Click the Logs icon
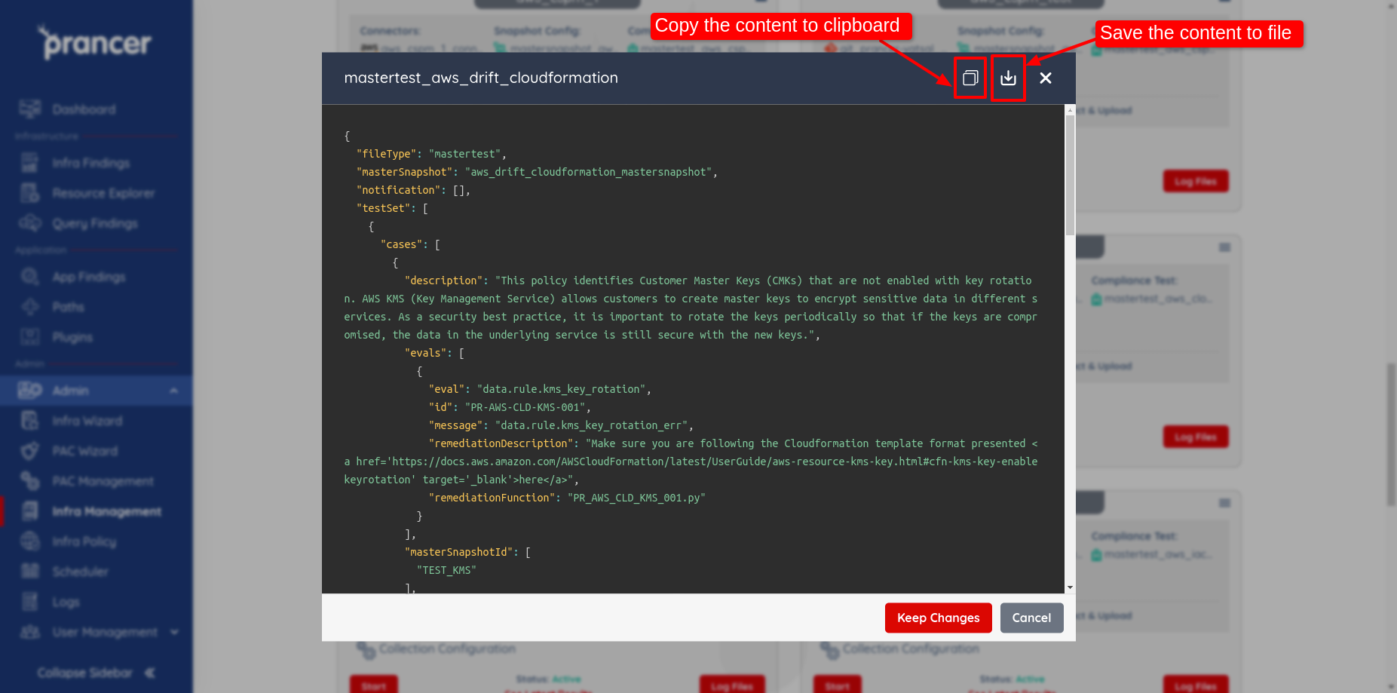 click(30, 602)
